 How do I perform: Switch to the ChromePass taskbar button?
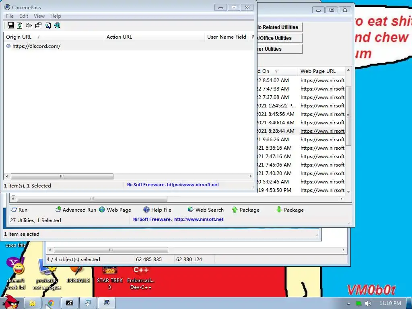pyautogui.click(x=106, y=303)
